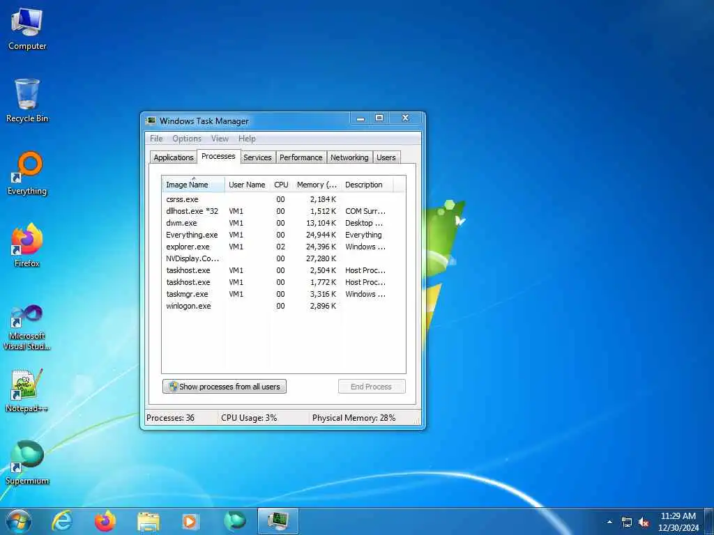714x535 pixels.
Task: Select the Supermium desktop shortcut
Action: pos(27,463)
